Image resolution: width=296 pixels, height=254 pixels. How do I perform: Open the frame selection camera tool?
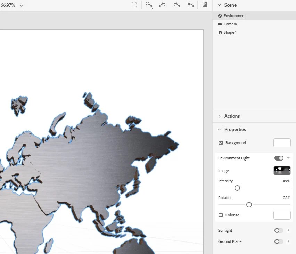pyautogui.click(x=149, y=5)
